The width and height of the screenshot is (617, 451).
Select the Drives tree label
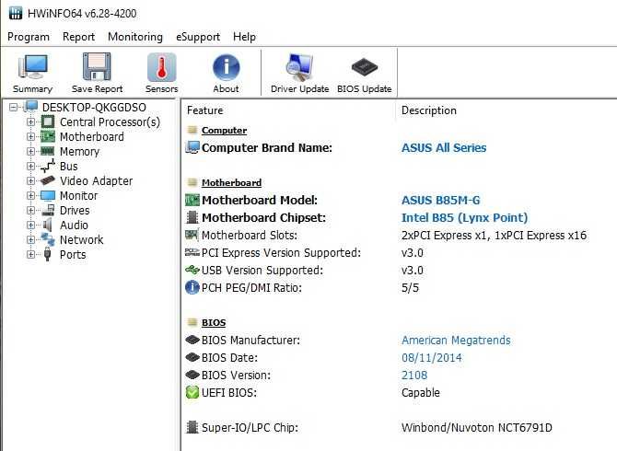click(x=75, y=211)
